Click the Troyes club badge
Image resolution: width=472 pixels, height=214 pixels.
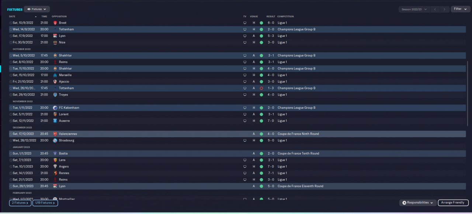pos(55,95)
